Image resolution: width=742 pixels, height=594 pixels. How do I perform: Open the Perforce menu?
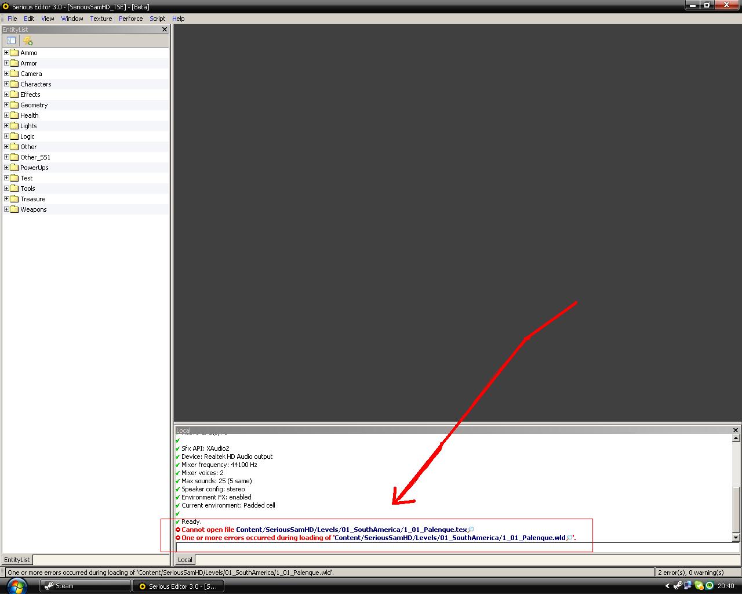click(130, 19)
